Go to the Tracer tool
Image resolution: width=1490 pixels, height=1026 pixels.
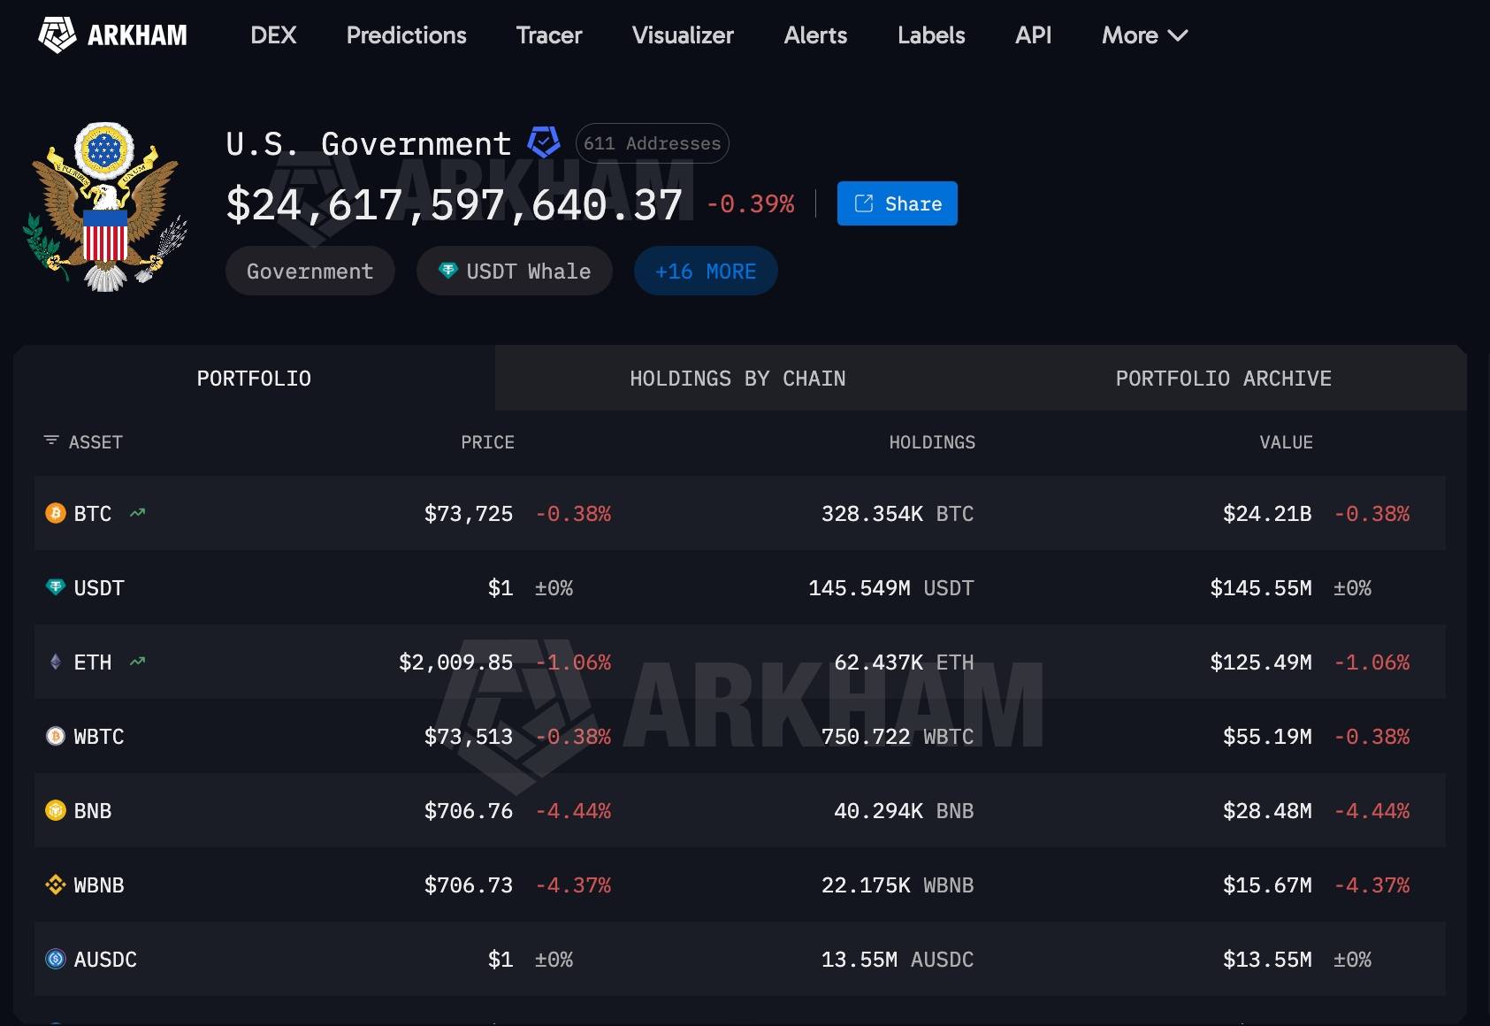(549, 35)
